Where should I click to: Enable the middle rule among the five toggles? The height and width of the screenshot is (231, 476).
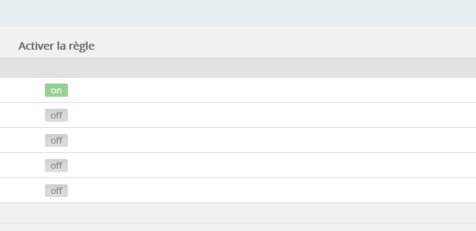click(56, 140)
